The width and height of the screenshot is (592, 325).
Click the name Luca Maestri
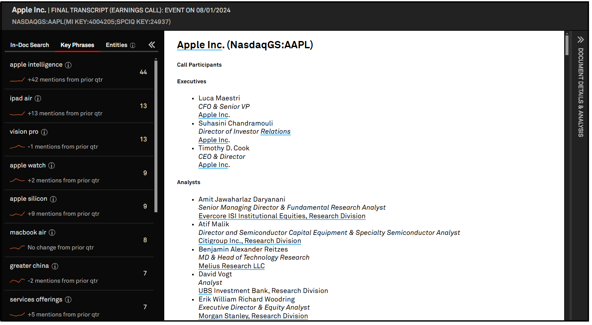pos(219,98)
